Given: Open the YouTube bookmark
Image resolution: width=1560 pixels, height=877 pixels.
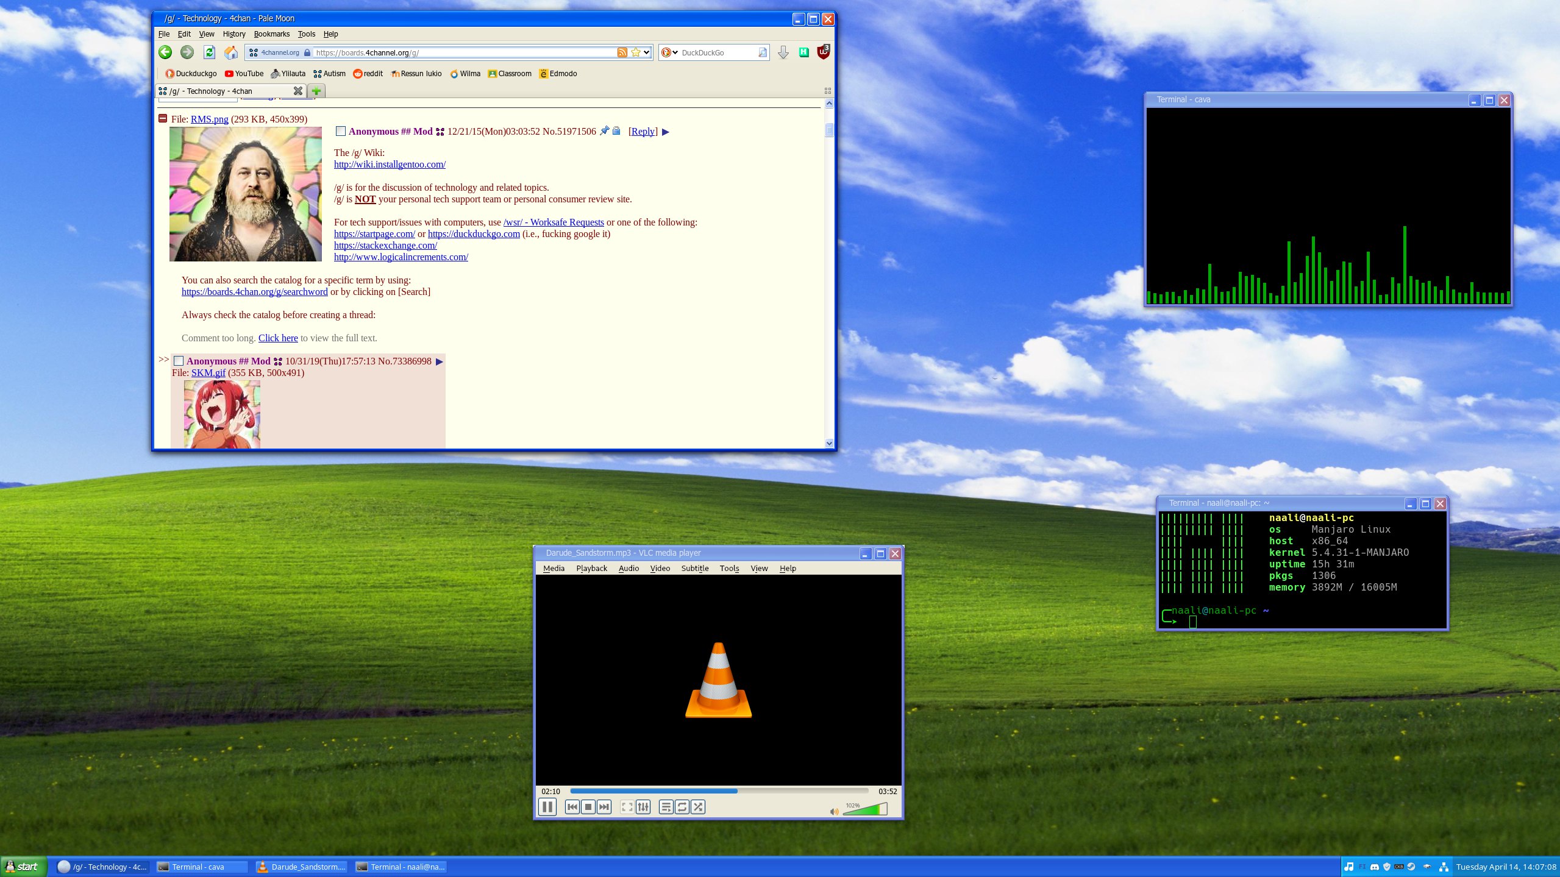Looking at the screenshot, I should pos(244,74).
